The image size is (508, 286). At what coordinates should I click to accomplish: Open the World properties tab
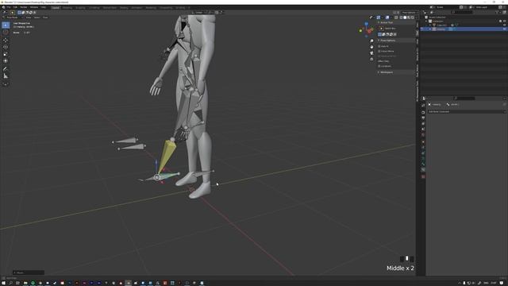tap(423, 135)
